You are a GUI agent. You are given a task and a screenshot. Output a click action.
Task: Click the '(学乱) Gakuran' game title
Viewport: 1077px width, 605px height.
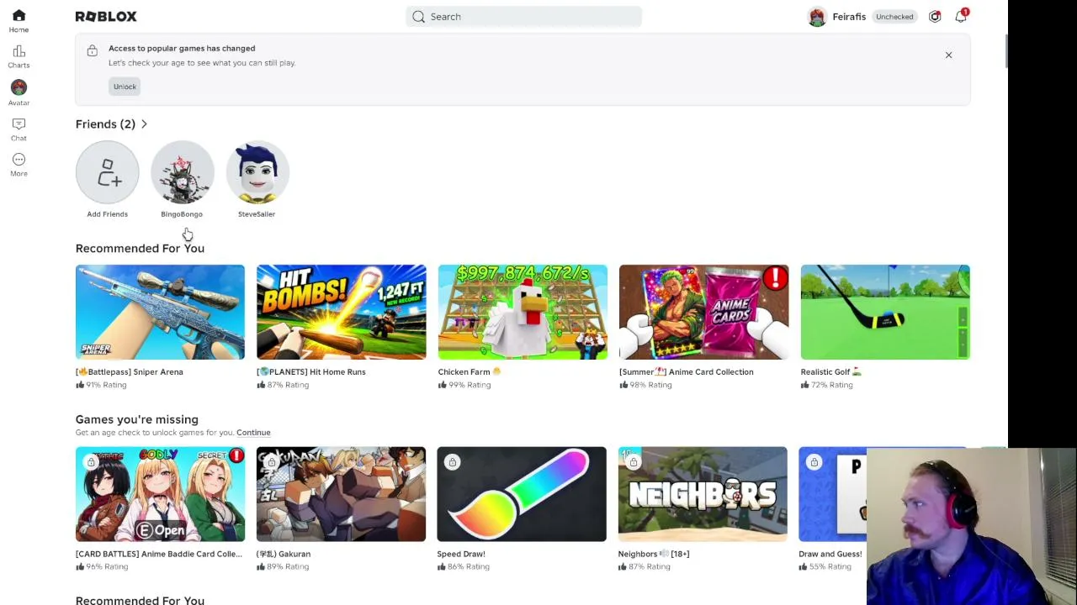click(x=284, y=554)
